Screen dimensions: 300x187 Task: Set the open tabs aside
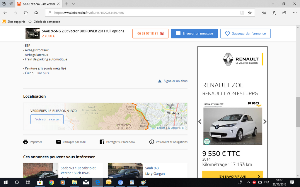point(11,4)
